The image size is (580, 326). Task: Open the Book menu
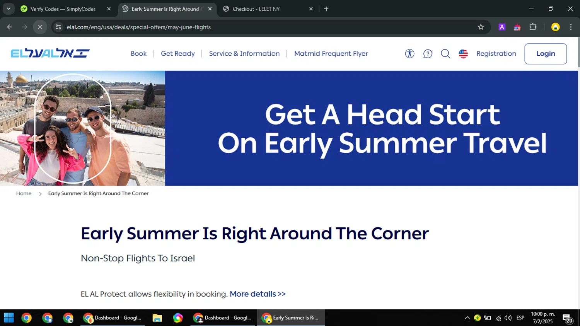coord(138,54)
